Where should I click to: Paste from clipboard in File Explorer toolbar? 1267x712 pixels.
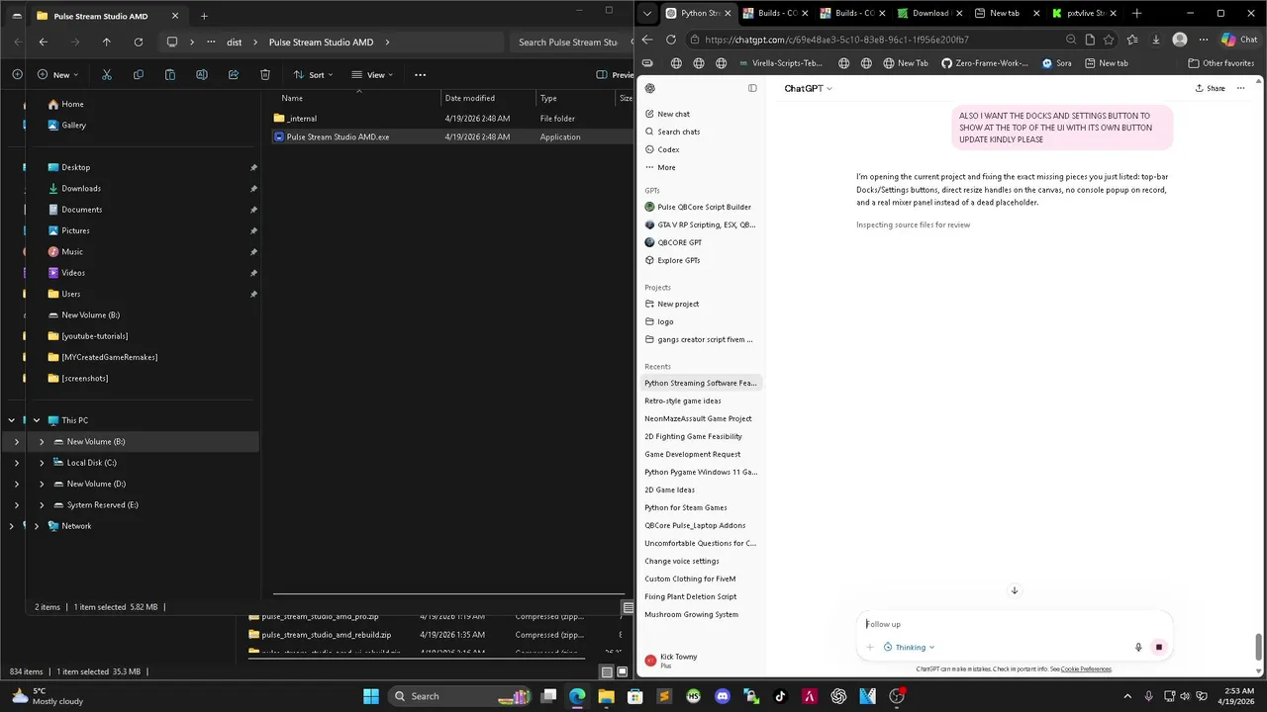[x=170, y=75]
